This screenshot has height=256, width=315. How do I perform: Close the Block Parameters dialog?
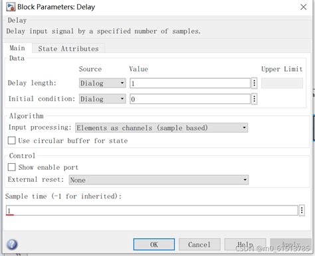303,7
